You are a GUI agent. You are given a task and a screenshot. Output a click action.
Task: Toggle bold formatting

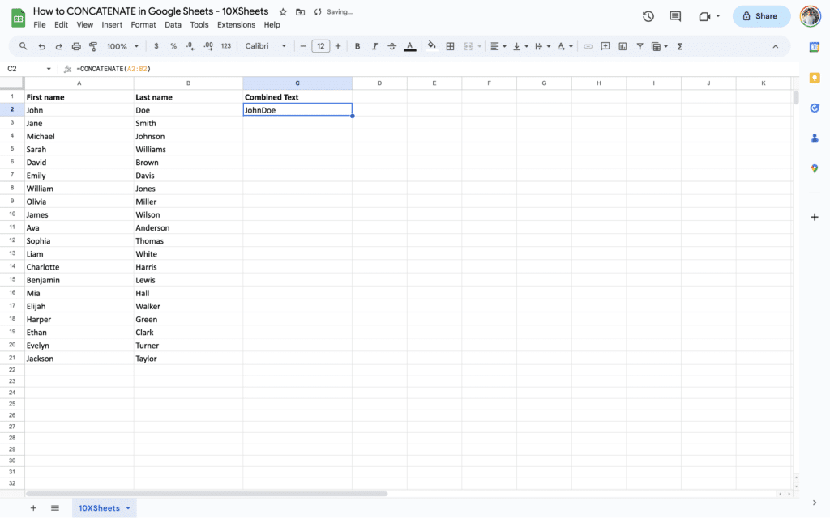[357, 46]
